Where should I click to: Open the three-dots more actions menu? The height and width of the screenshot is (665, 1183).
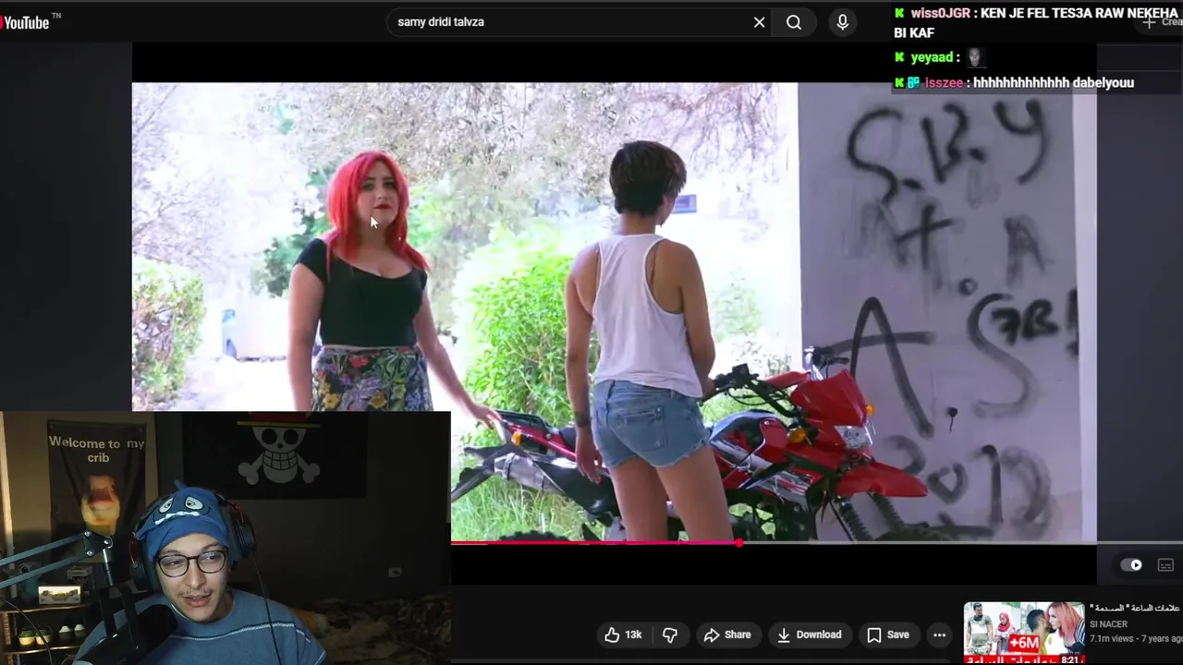point(939,635)
